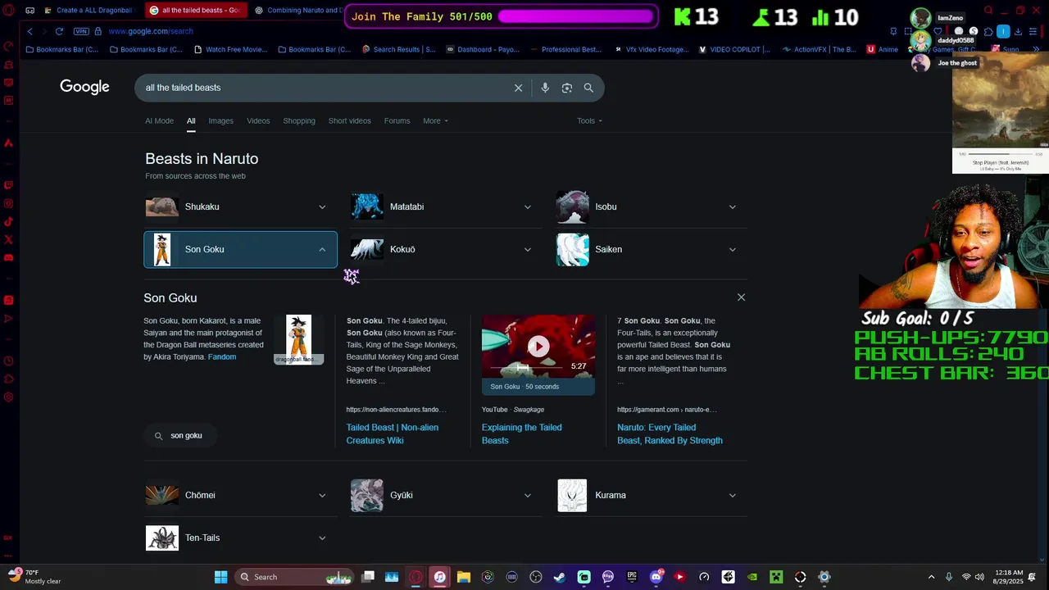Open the History clock icon in sidebar
The width and height of the screenshot is (1049, 590).
(8, 361)
